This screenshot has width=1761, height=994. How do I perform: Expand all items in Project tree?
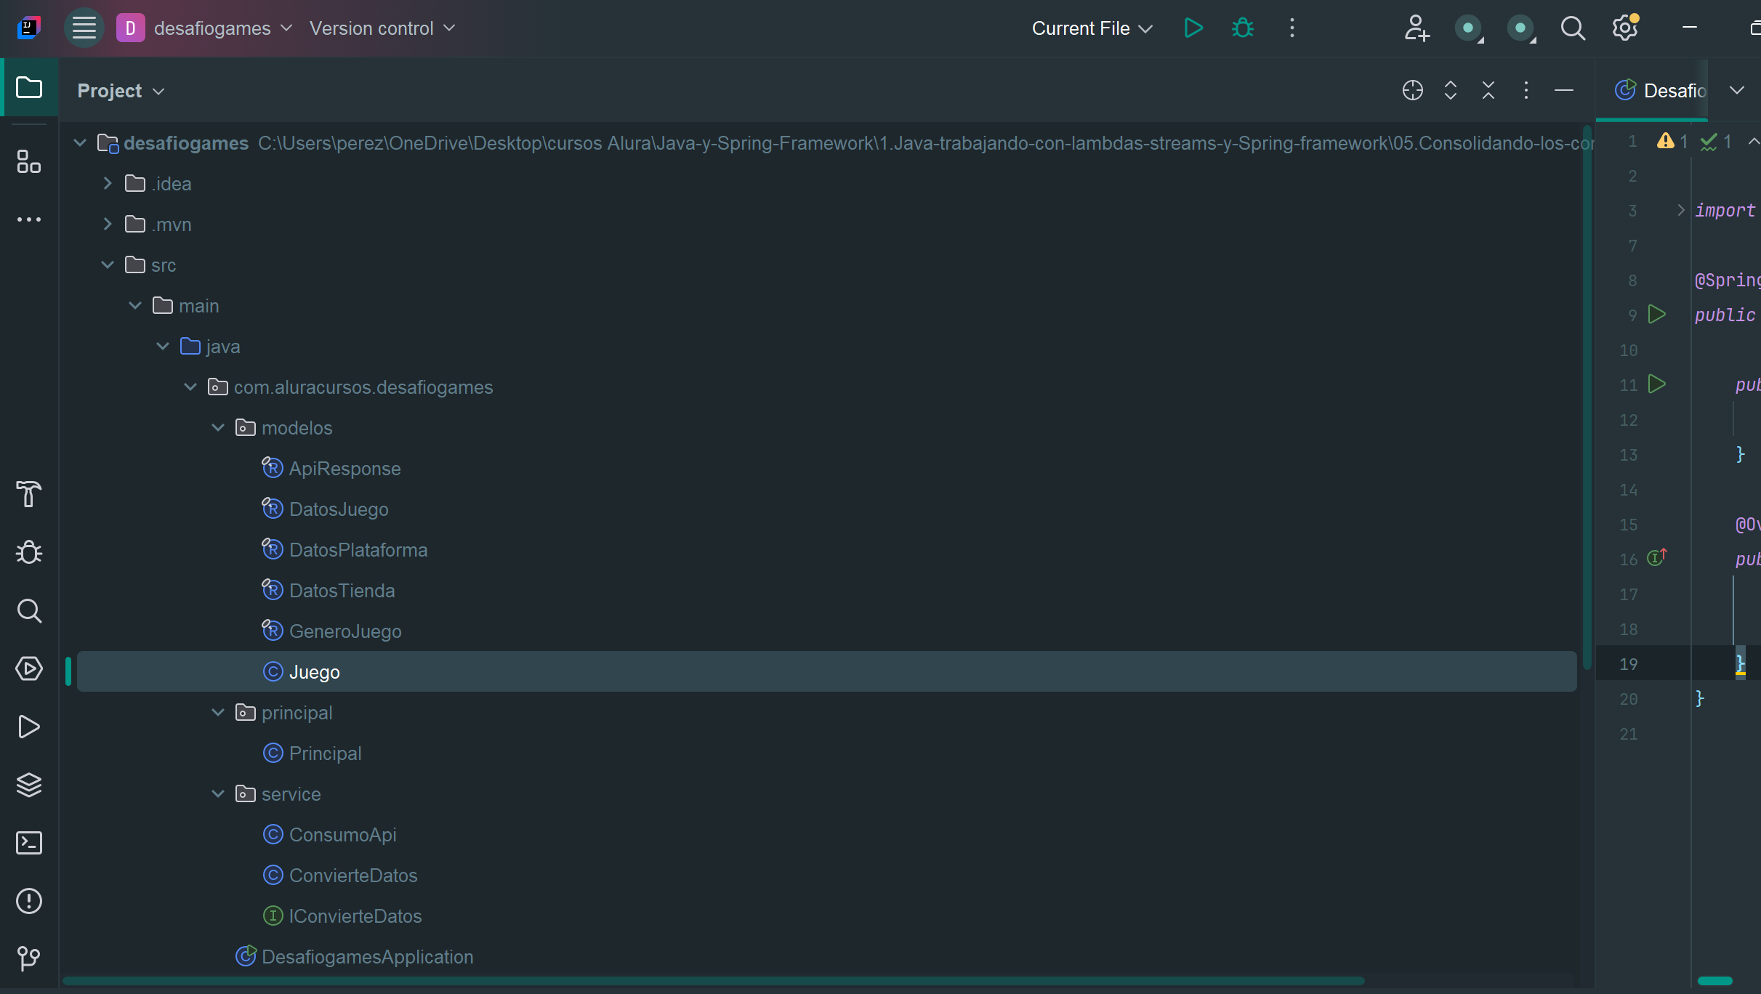coord(1451,91)
